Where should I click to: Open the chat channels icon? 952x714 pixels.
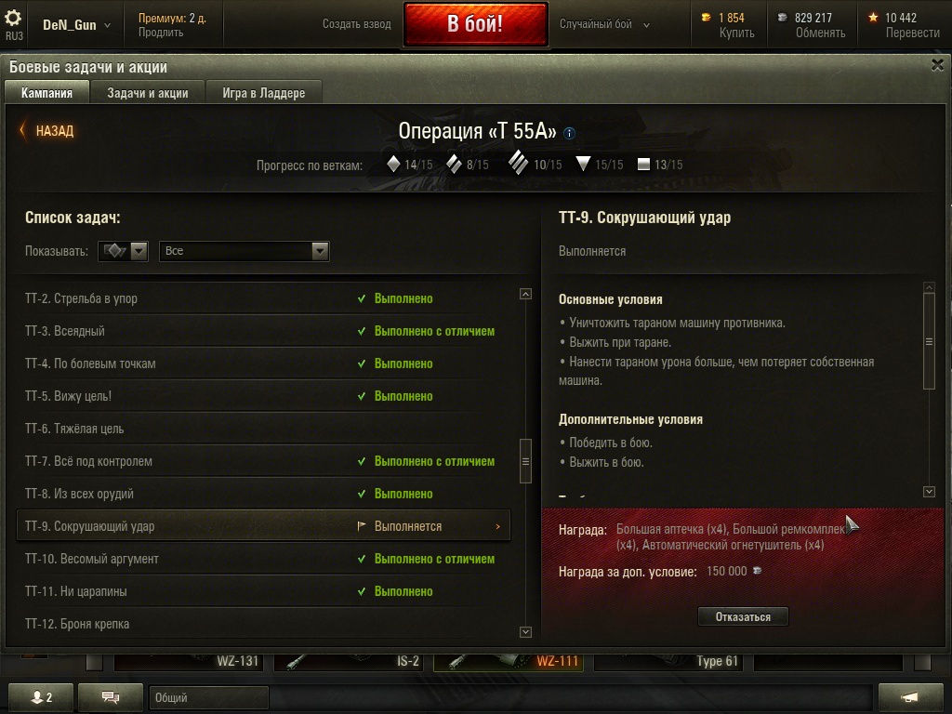tap(111, 697)
